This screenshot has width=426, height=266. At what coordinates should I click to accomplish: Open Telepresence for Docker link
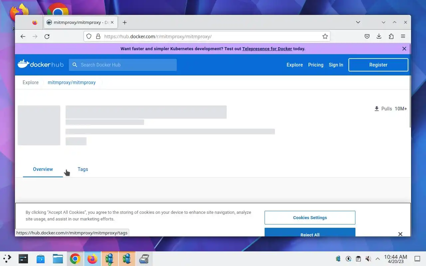[267, 49]
